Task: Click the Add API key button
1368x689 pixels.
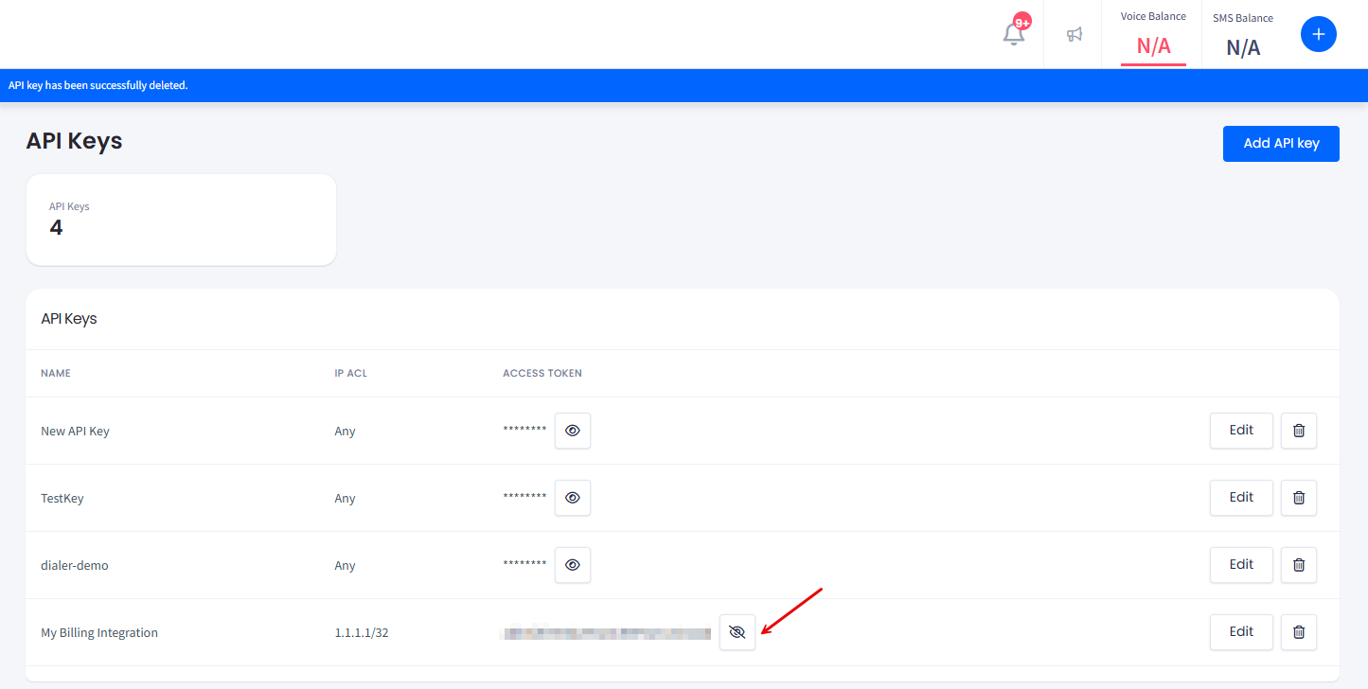Action: pos(1281,144)
